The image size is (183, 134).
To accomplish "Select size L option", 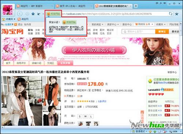I will click(x=91, y=116).
